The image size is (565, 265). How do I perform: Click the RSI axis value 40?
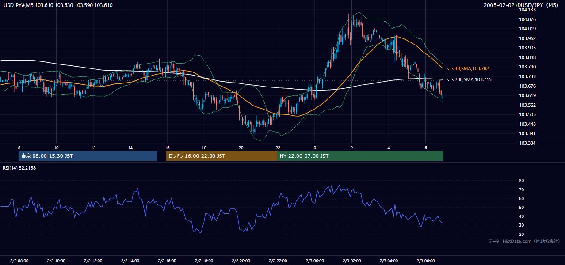[522, 216]
